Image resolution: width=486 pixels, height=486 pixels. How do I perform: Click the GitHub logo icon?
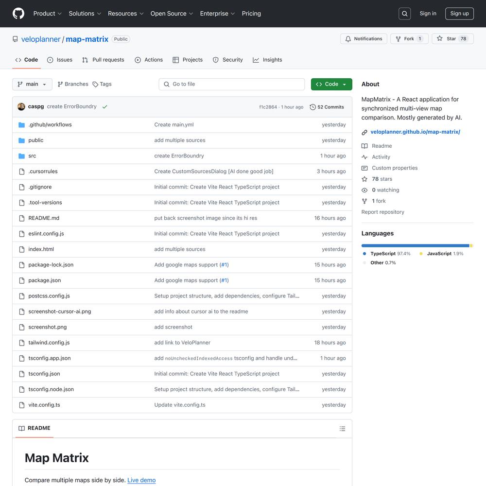click(18, 14)
